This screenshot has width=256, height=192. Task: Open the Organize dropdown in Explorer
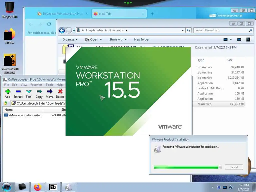70,39
